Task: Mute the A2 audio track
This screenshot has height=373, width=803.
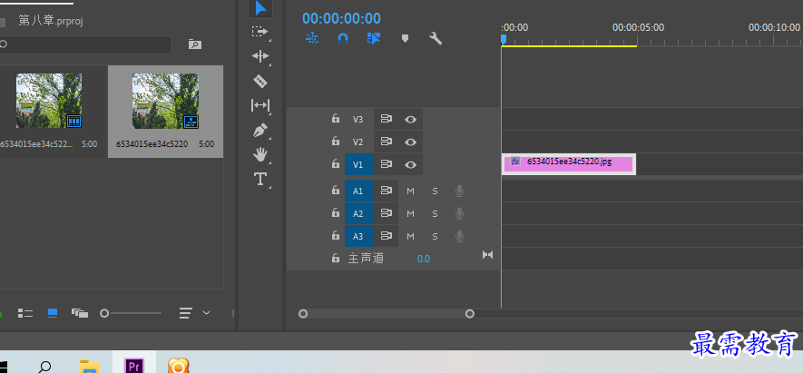Action: pos(410,213)
